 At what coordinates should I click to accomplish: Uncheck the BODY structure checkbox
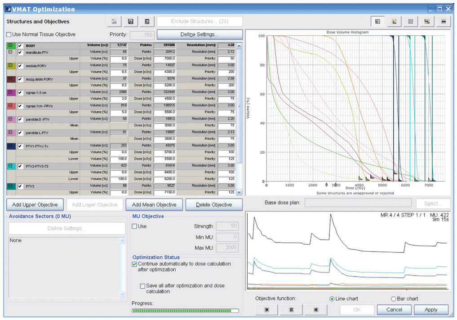20,46
